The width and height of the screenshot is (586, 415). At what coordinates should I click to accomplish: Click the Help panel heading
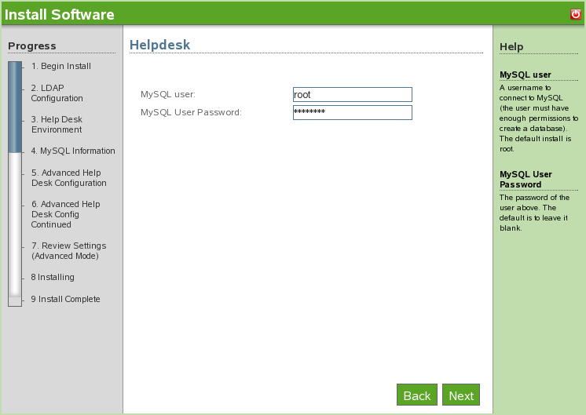(x=511, y=46)
